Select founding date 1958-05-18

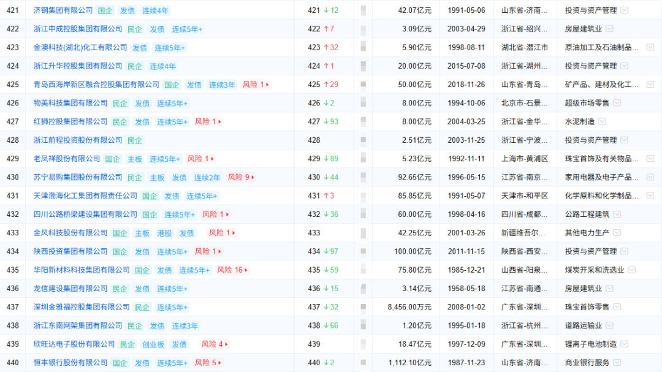click(x=466, y=289)
